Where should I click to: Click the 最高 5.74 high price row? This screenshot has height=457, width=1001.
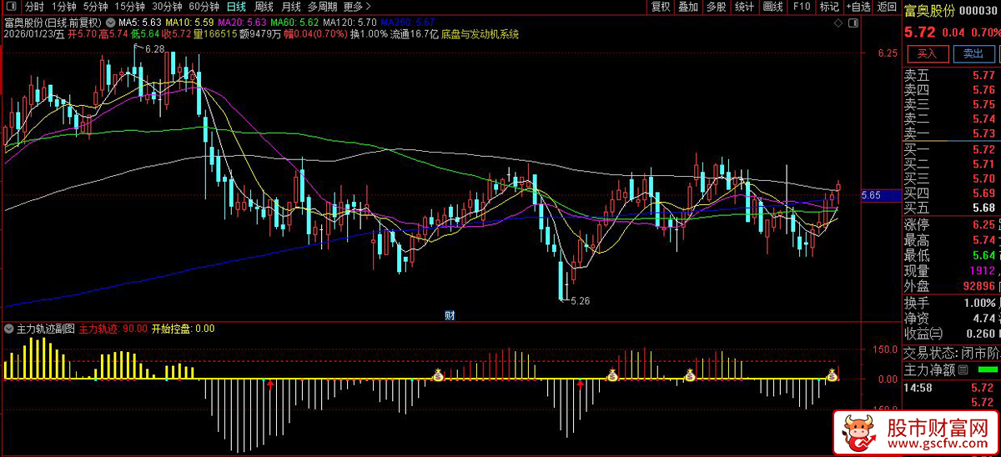pyautogui.click(x=951, y=240)
